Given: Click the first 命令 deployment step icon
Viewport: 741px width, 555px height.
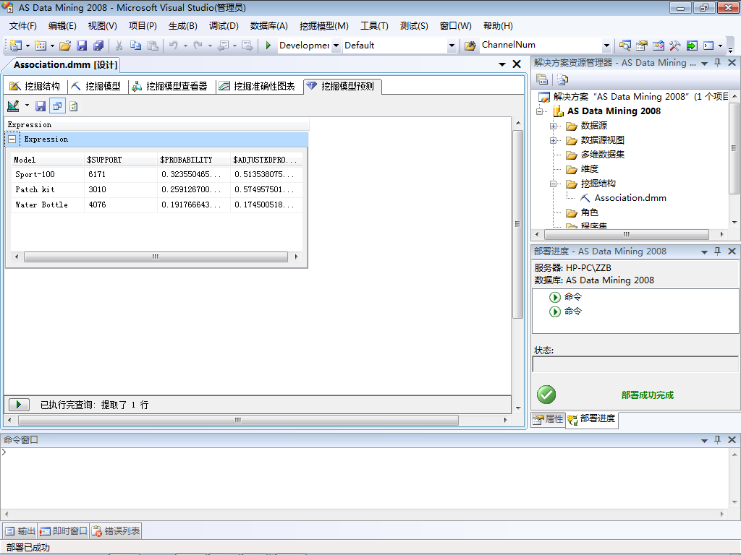Looking at the screenshot, I should pos(555,297).
